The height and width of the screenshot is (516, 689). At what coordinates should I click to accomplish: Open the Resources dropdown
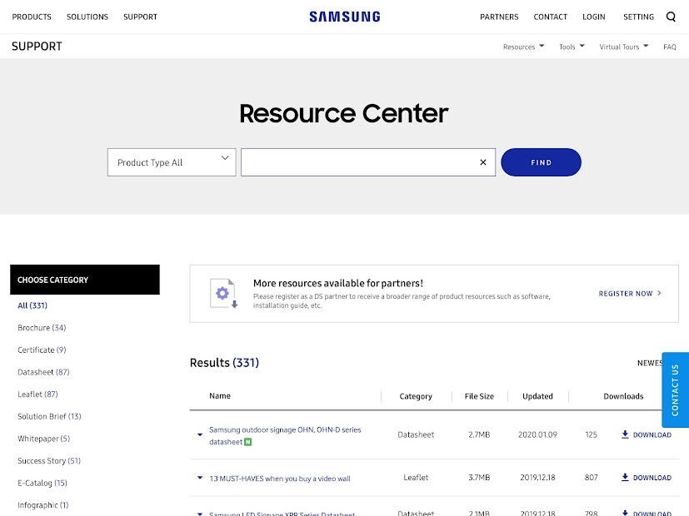click(x=522, y=47)
